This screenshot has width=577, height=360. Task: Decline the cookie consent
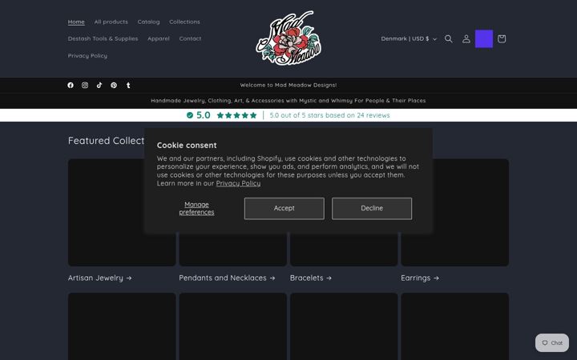(x=372, y=208)
